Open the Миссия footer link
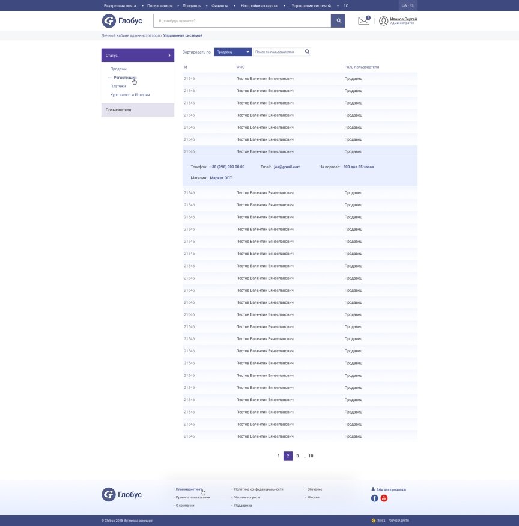 313,497
